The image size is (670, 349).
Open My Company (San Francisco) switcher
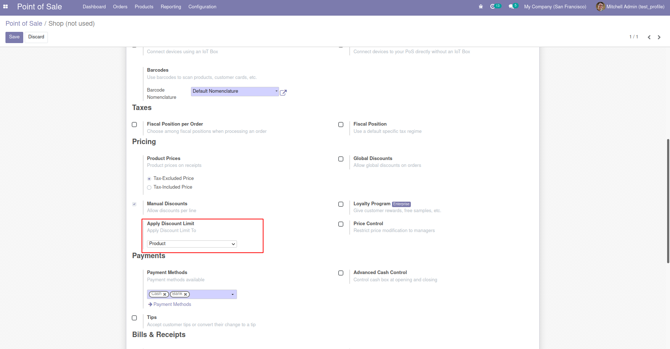[x=555, y=7]
